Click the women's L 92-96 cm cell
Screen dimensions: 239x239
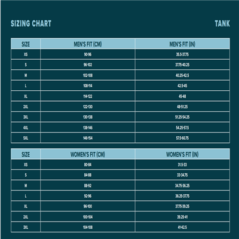(x=88, y=196)
